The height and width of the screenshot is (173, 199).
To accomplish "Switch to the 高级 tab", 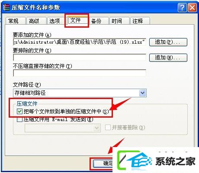I will point(36,21).
